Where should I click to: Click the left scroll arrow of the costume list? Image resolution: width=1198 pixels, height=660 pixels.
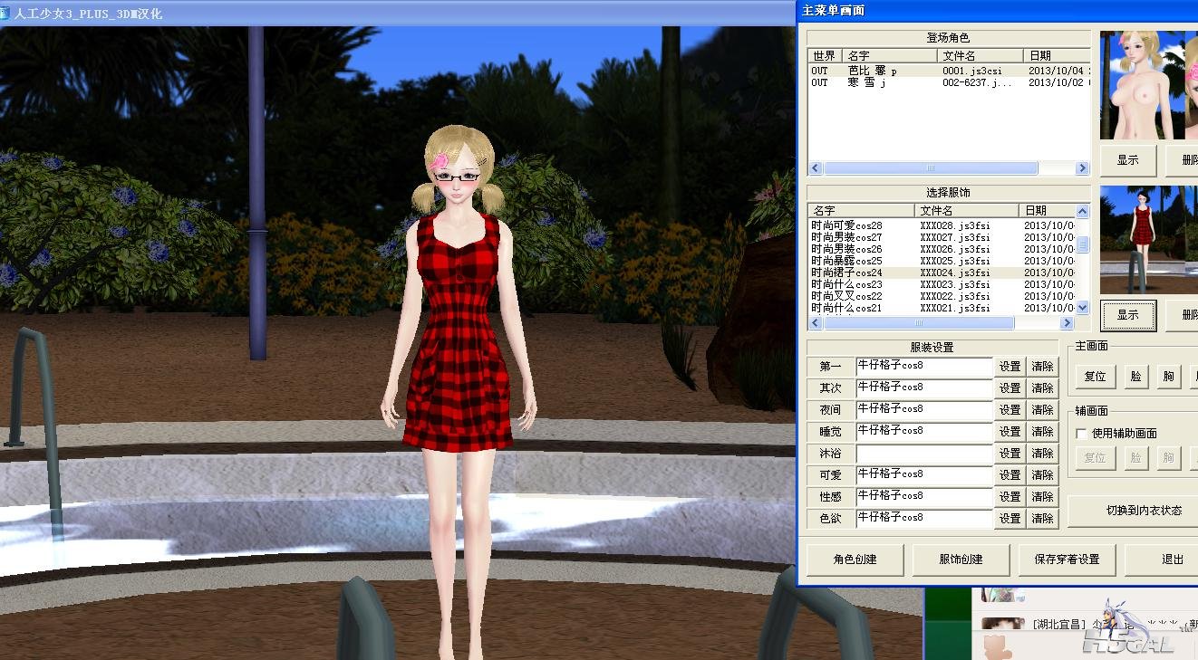point(815,323)
